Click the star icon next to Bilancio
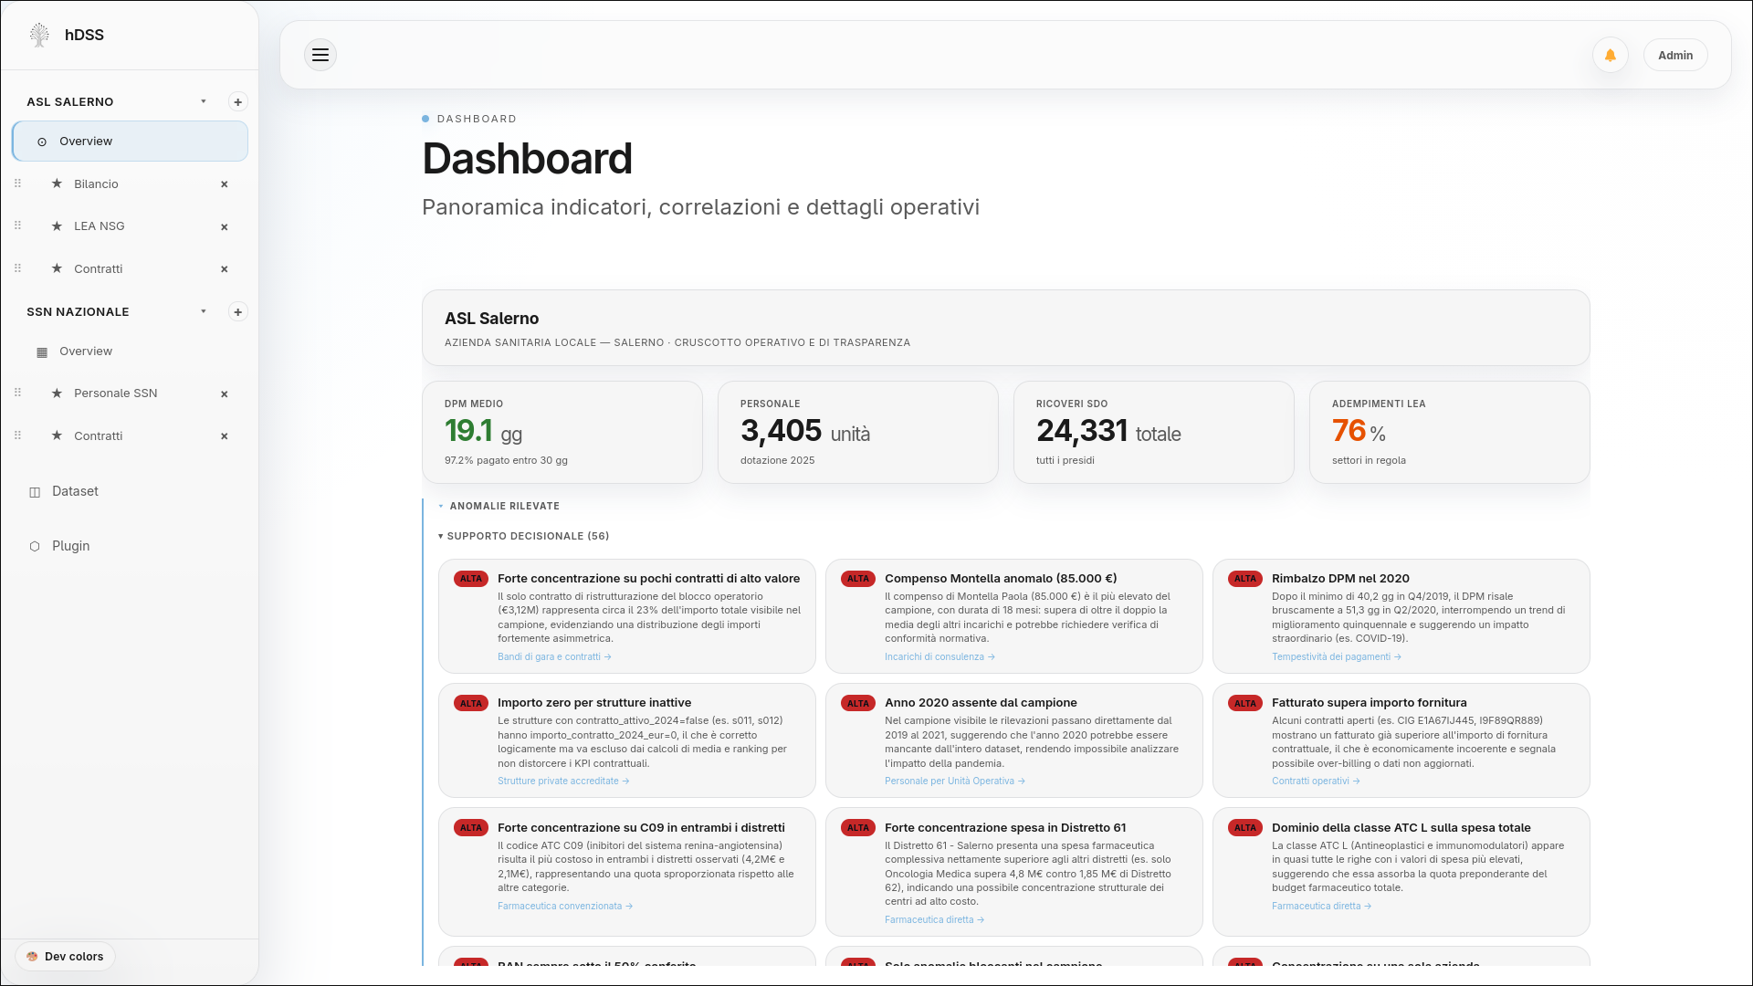Viewport: 1753px width, 986px height. point(57,184)
